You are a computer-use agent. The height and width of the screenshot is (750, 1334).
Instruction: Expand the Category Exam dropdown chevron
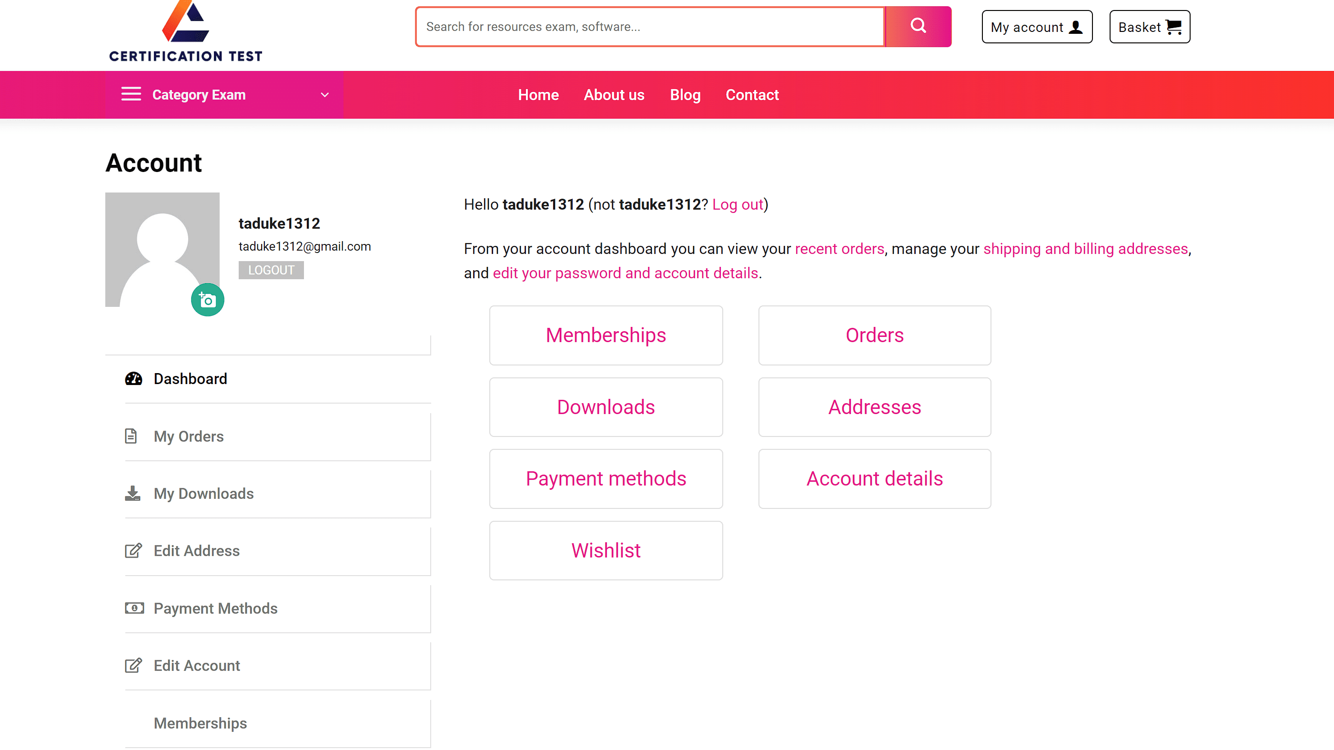coord(325,95)
